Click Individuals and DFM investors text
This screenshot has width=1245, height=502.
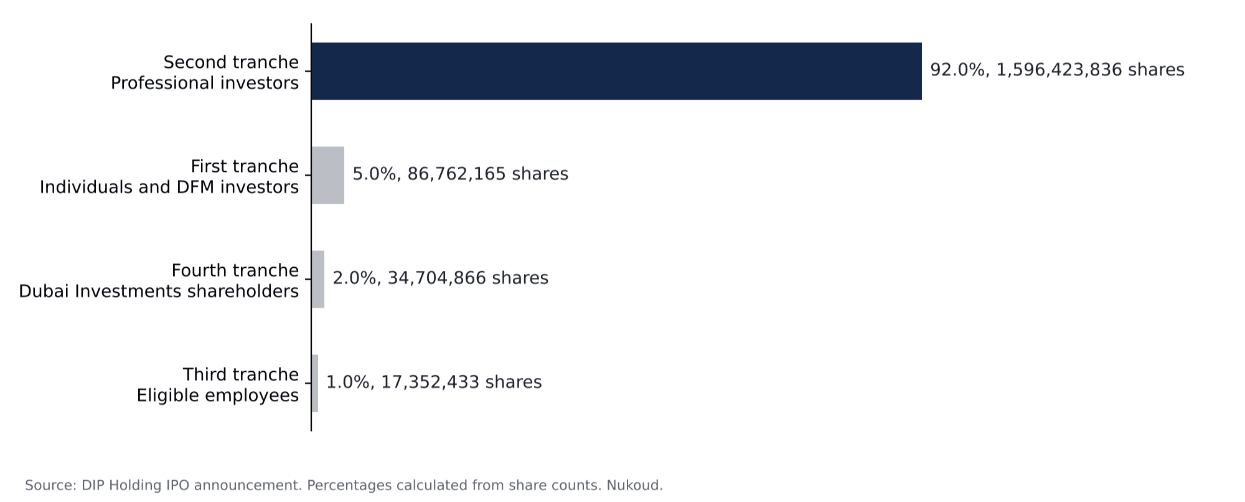point(169,187)
